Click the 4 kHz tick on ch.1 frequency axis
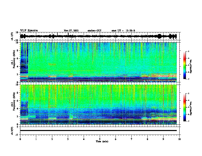This screenshot has height=156, width=202. point(18,67)
